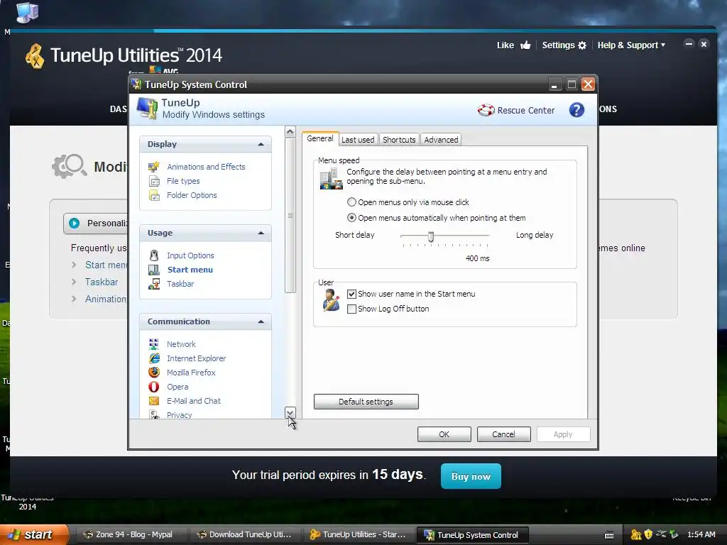Click the Default settings button

point(366,402)
